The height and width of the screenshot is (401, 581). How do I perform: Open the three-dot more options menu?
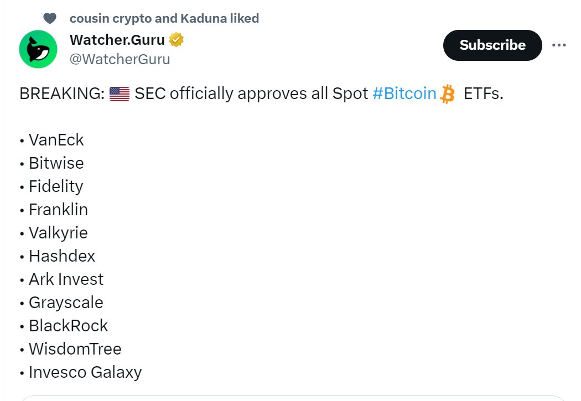tap(559, 45)
